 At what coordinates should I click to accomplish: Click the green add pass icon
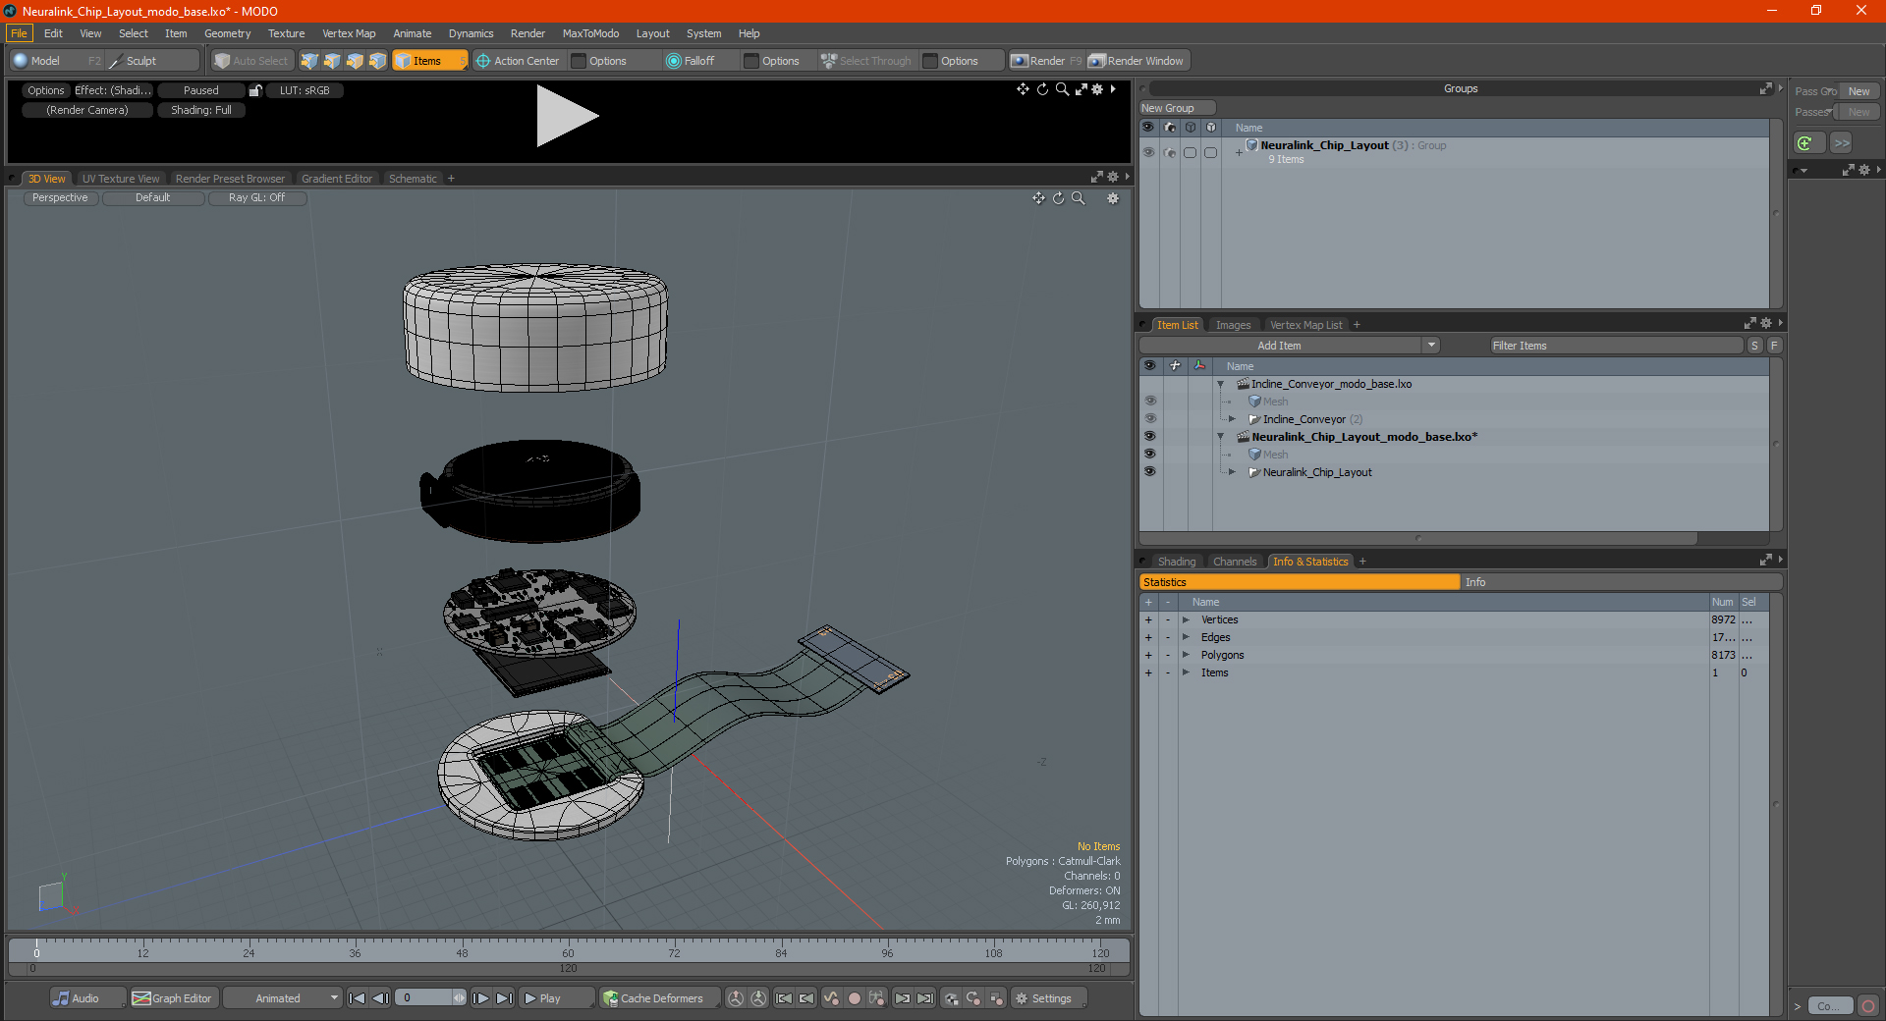[1805, 143]
